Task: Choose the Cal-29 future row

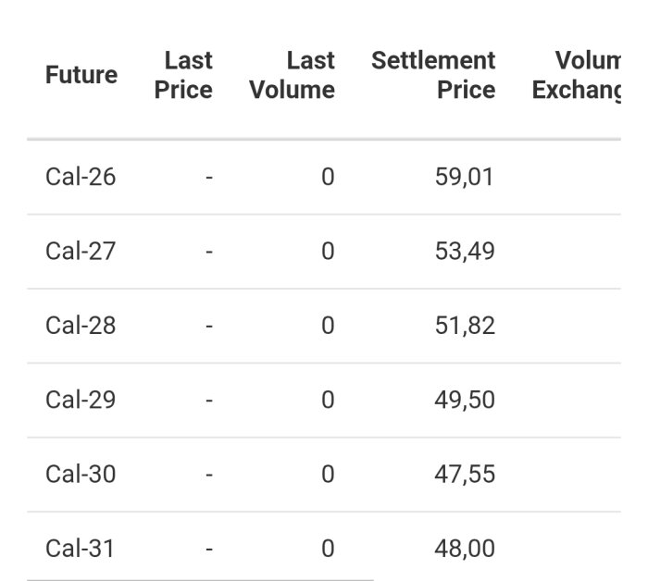Action: (x=81, y=400)
